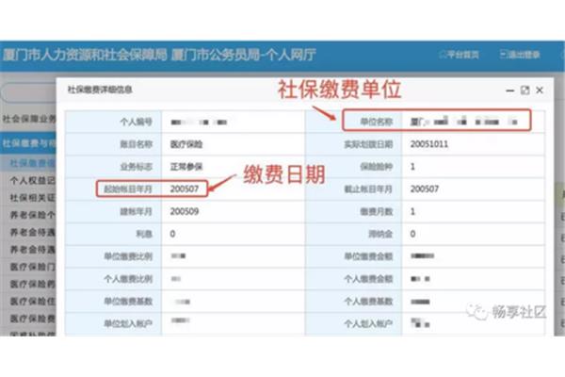Click the 起始帐目年月 value 200507

coord(185,188)
